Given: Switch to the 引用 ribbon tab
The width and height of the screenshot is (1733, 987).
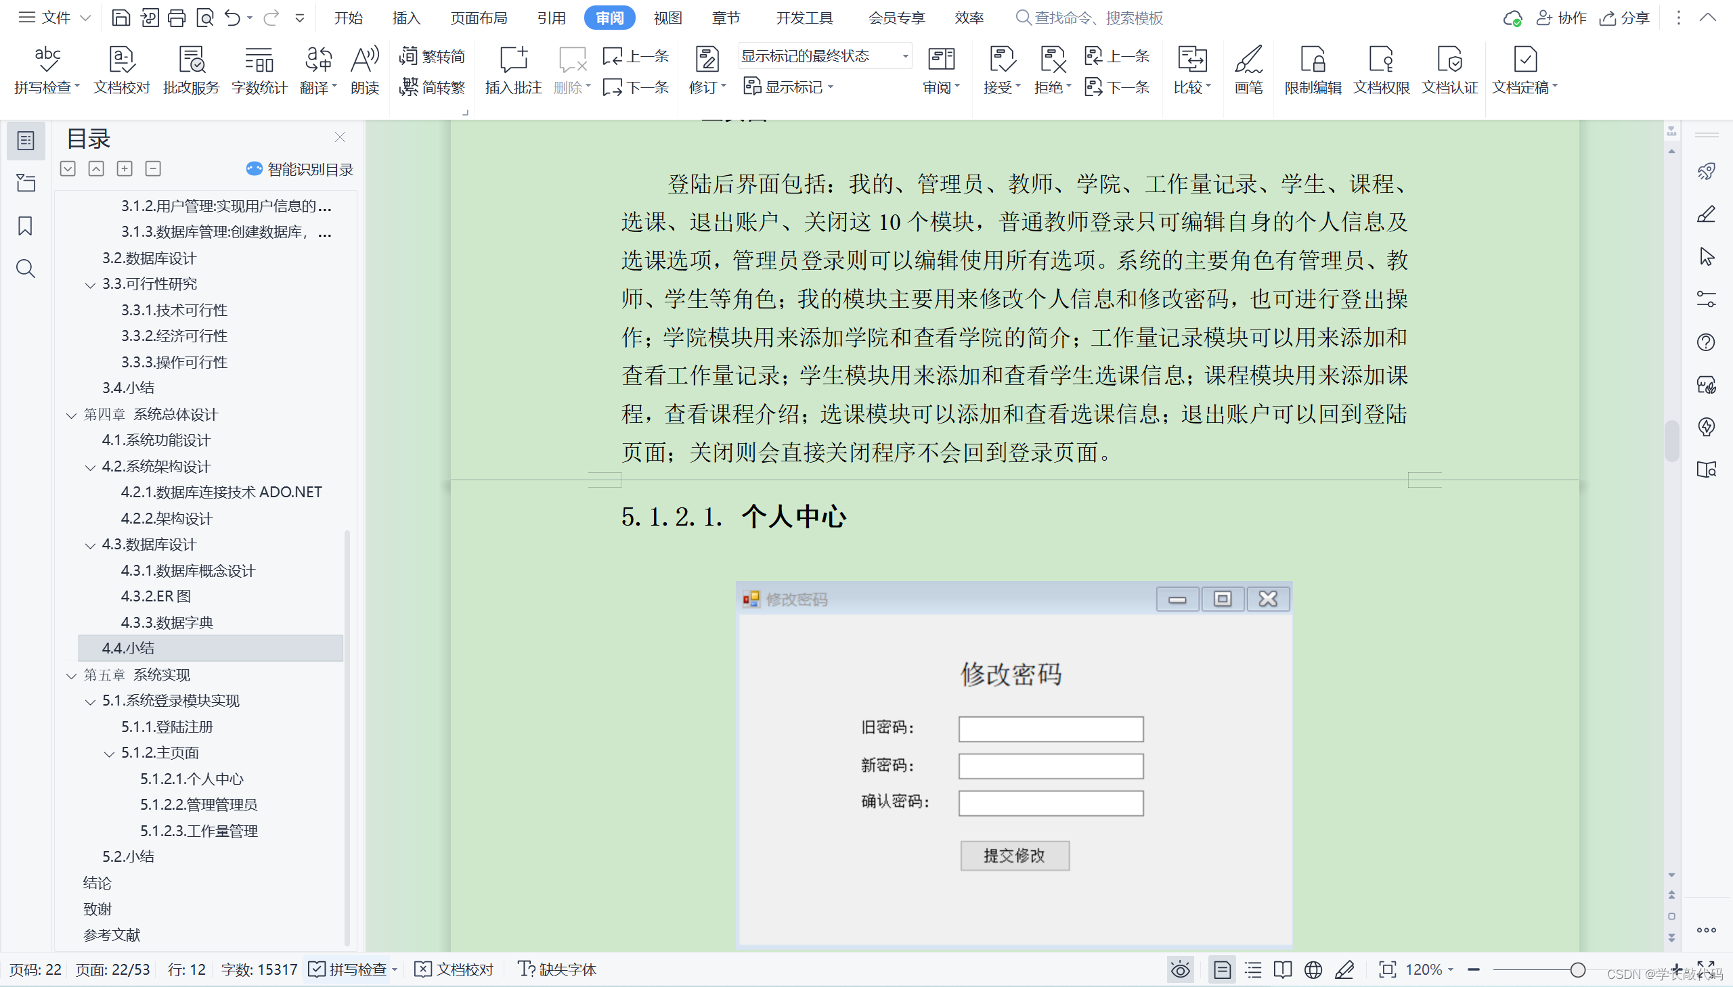Looking at the screenshot, I should point(551,18).
